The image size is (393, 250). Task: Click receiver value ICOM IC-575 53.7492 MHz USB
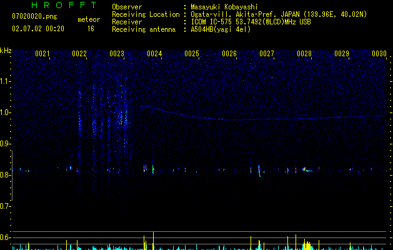251,22
